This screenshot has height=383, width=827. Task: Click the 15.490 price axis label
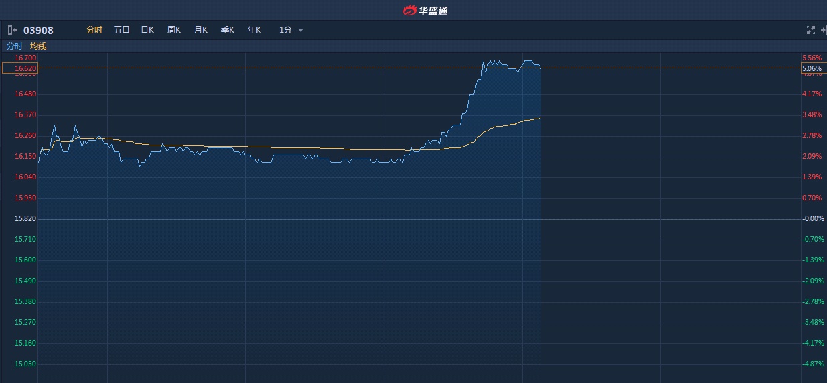tap(25, 281)
